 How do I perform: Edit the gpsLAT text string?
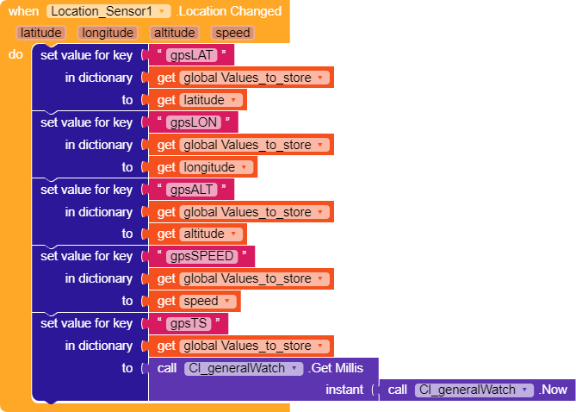(191, 55)
